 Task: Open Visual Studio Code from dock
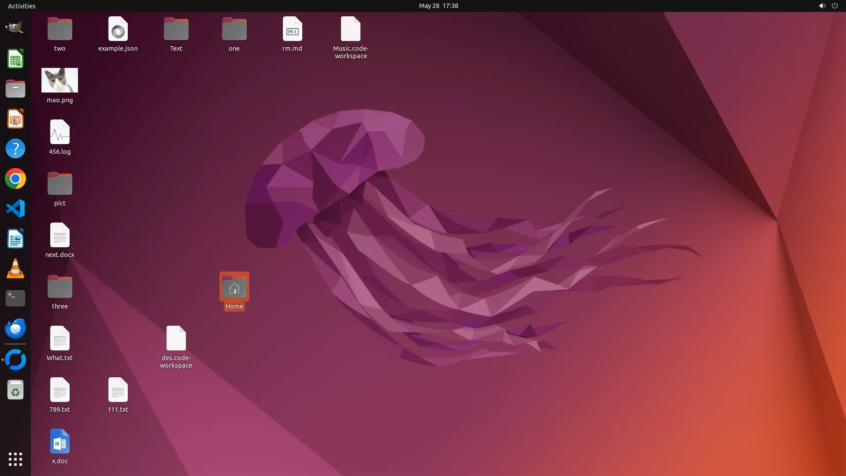tap(15, 208)
